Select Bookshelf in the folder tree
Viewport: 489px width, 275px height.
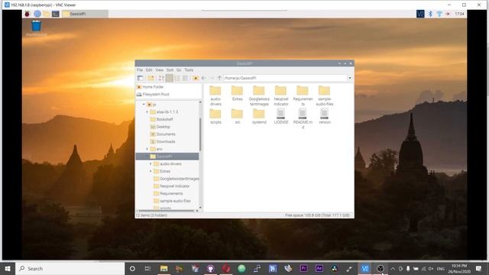click(x=164, y=119)
